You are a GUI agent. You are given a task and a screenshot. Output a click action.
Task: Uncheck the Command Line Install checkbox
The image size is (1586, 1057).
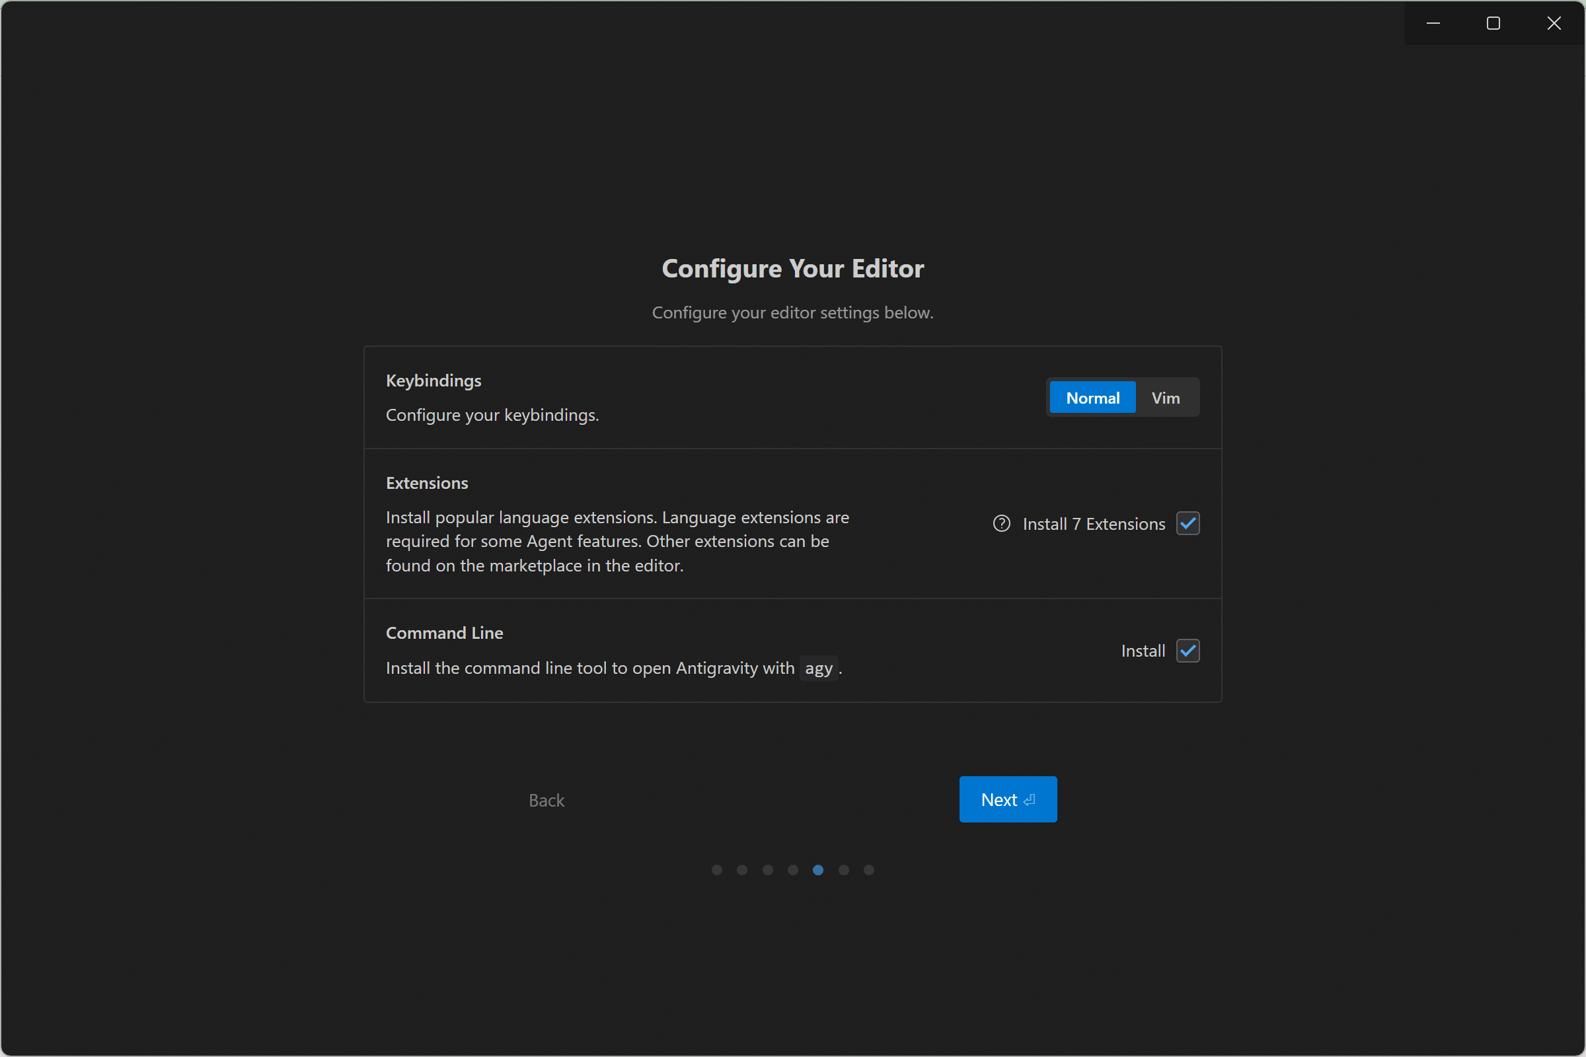tap(1188, 651)
